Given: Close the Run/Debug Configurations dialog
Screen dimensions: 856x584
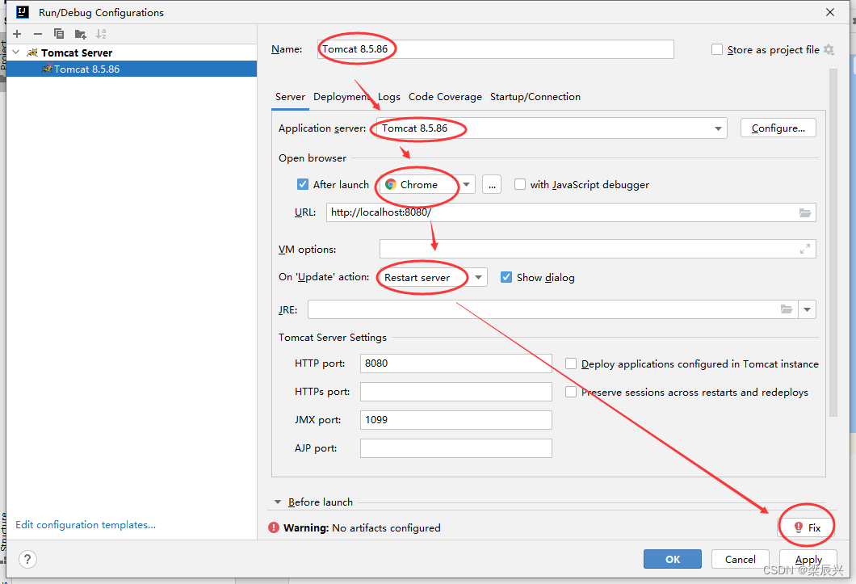Looking at the screenshot, I should click(x=830, y=12).
